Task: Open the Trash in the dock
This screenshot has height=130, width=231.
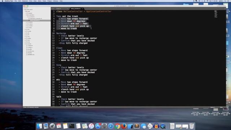Action: coord(192,126)
